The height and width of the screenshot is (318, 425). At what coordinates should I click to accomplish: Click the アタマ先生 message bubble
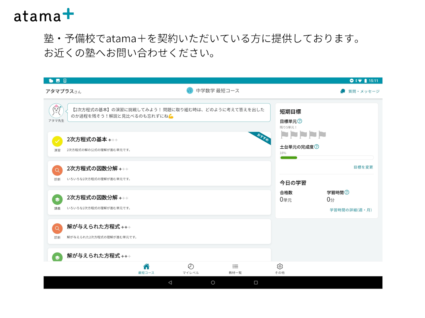[x=169, y=112]
